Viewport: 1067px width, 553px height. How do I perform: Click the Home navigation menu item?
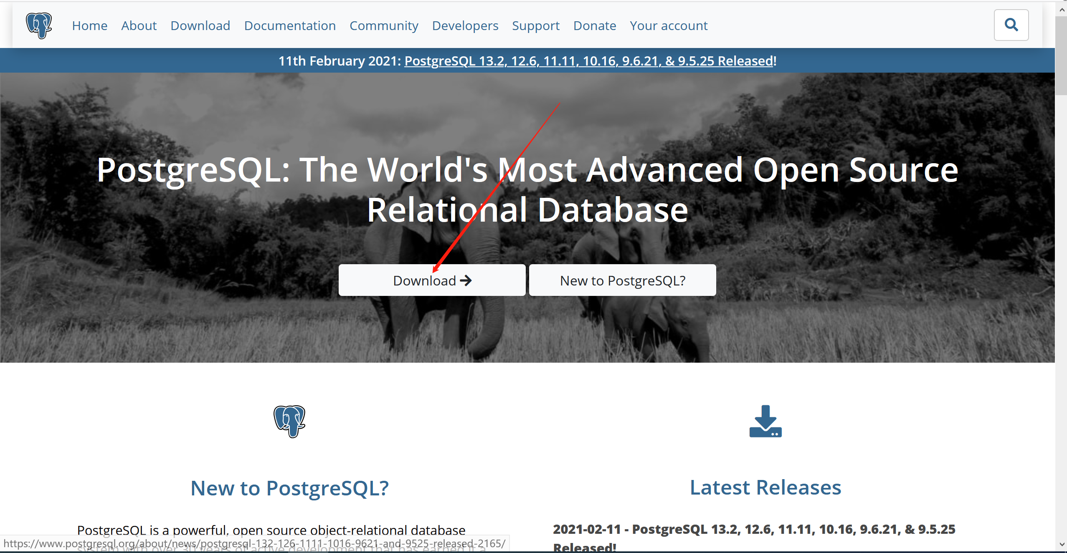[x=90, y=25]
